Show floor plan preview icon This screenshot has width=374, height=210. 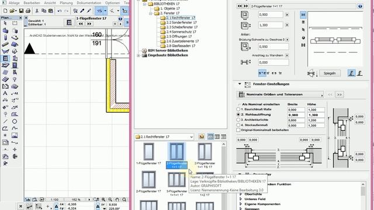pyautogui.click(x=303, y=15)
